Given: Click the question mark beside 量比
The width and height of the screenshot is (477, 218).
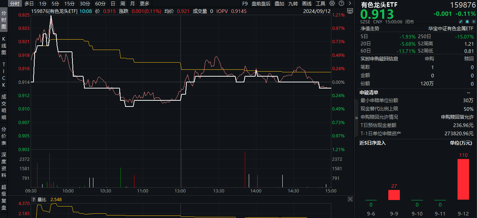Looking at the screenshot, I should click(x=33, y=199).
